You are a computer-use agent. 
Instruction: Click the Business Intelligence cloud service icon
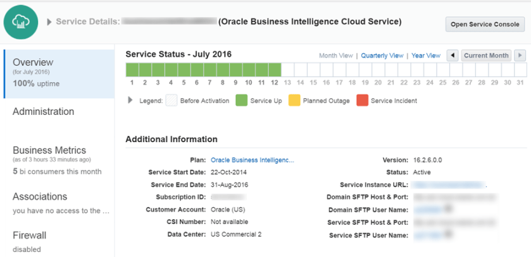(x=22, y=22)
